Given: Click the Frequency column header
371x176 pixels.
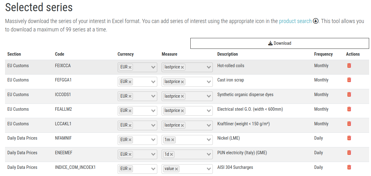Looking at the screenshot, I should tap(323, 54).
